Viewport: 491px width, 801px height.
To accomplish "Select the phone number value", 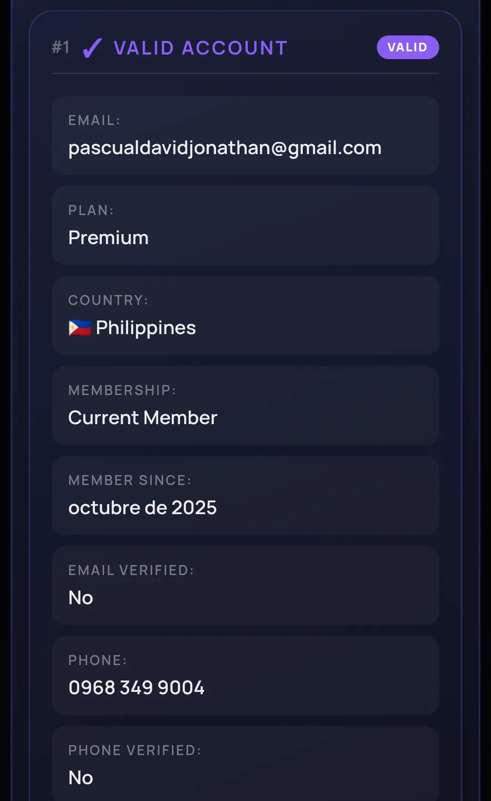I will (136, 688).
